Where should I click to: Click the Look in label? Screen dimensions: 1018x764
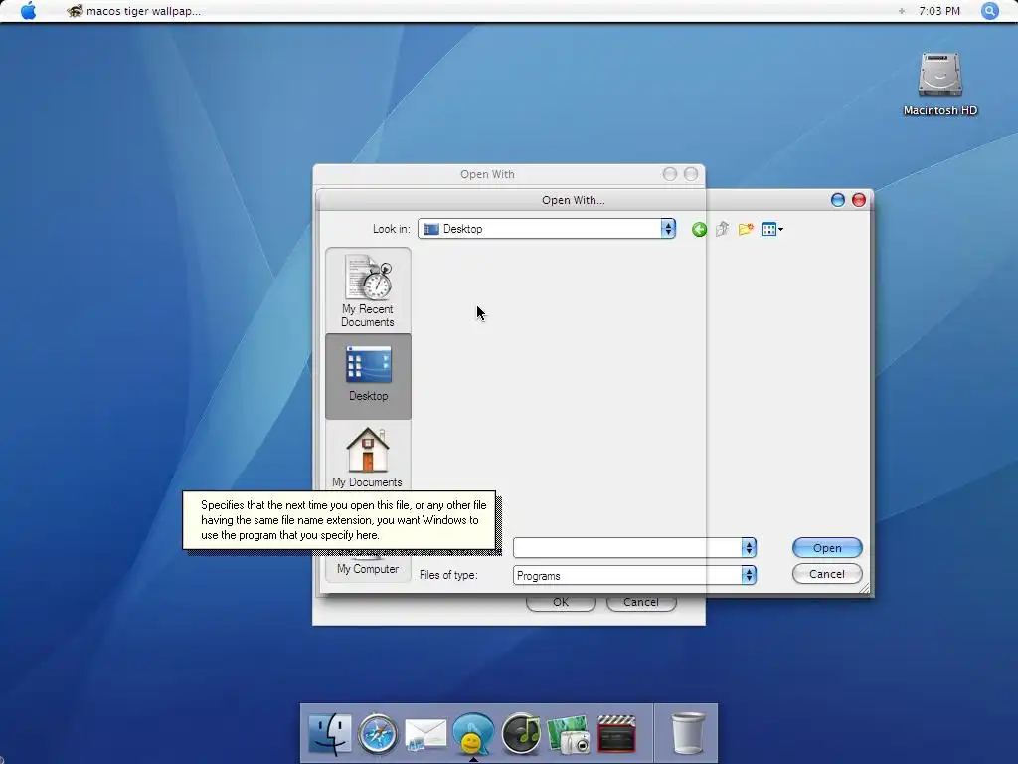[391, 229]
